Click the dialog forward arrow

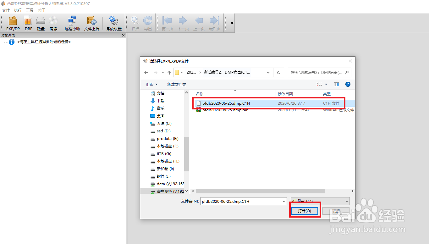click(155, 73)
